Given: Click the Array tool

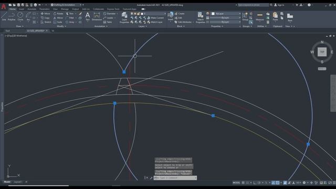Looking at the screenshot, I should tap(70, 22).
